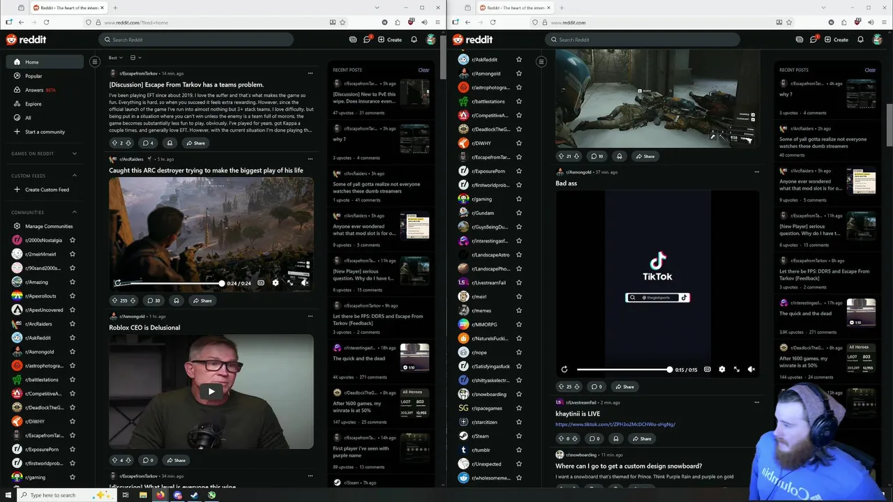Toggle captions on the ARC destroyer video
893x502 pixels.
pyautogui.click(x=261, y=283)
